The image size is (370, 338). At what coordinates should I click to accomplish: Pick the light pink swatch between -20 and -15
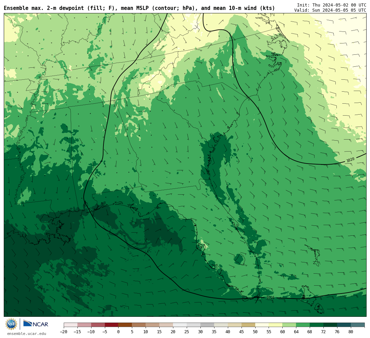(x=71, y=325)
